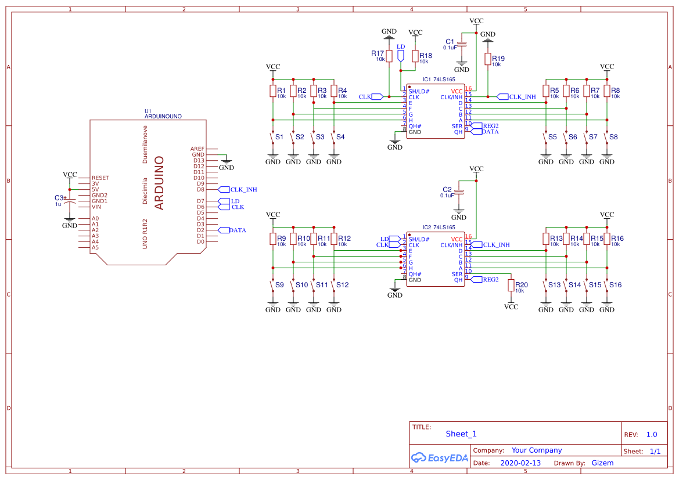Click the 'Your Company' field
Screen dimensions: 679x480
pyautogui.click(x=537, y=450)
